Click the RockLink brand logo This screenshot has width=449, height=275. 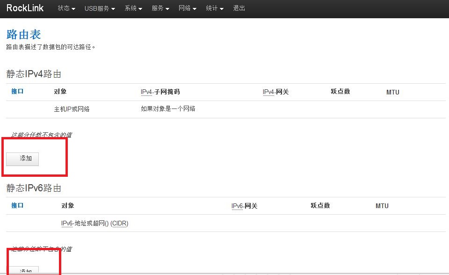click(25, 8)
